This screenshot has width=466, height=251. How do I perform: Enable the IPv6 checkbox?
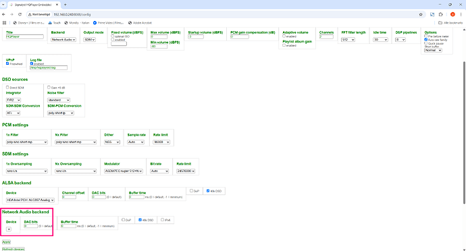tap(162, 220)
